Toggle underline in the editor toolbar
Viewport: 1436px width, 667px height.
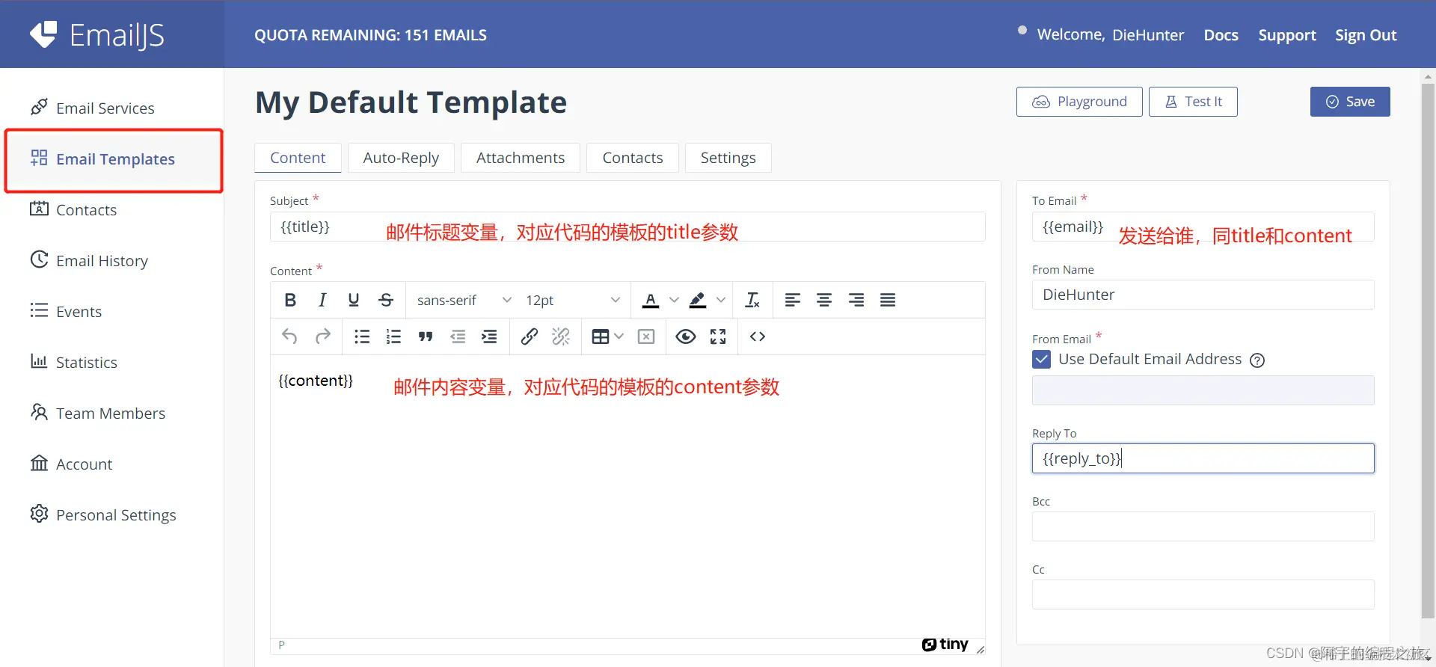pyautogui.click(x=354, y=300)
